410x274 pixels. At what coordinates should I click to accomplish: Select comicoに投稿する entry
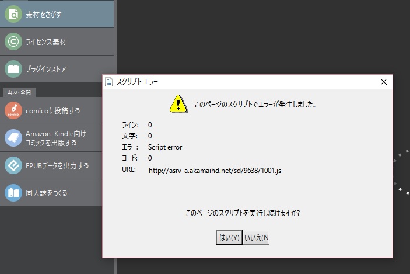coord(51,110)
